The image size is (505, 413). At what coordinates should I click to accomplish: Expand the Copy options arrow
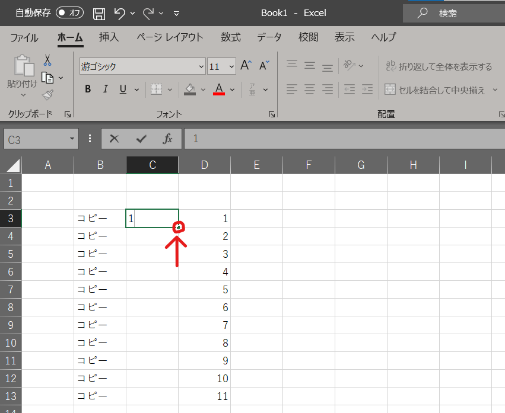click(61, 78)
